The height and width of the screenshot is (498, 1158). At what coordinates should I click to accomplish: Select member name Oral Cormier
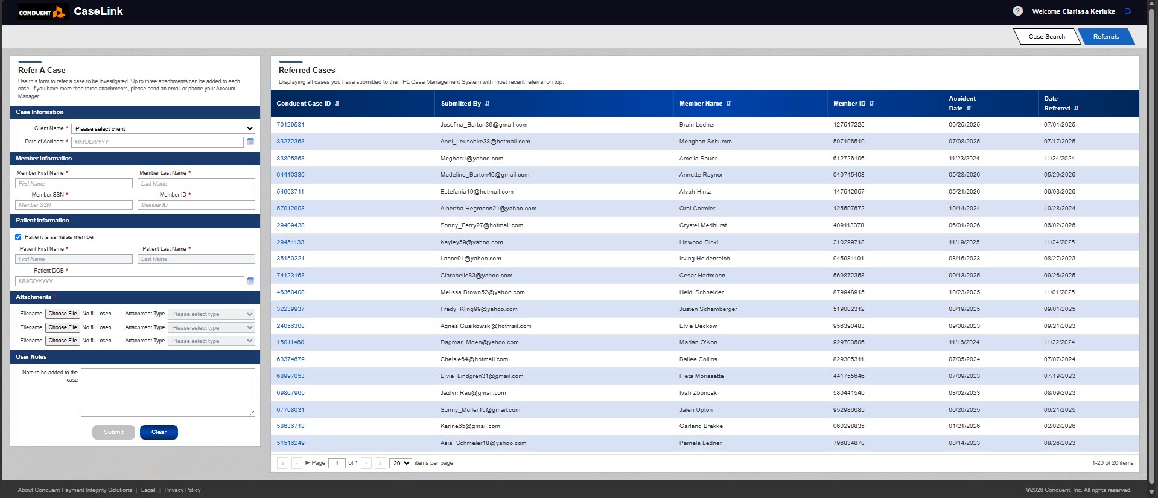point(697,209)
